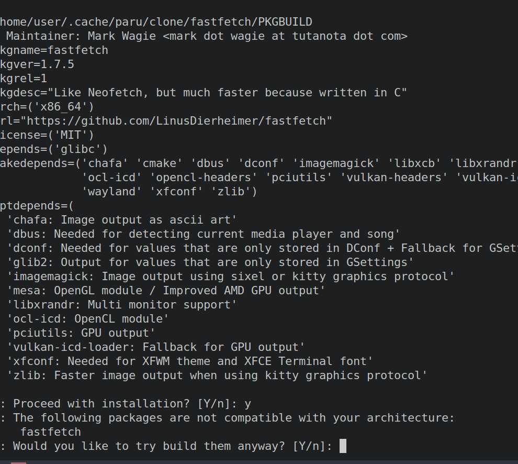Click the libxrandr Multi monitor support line
The height and width of the screenshot is (464, 518).
[122, 305]
